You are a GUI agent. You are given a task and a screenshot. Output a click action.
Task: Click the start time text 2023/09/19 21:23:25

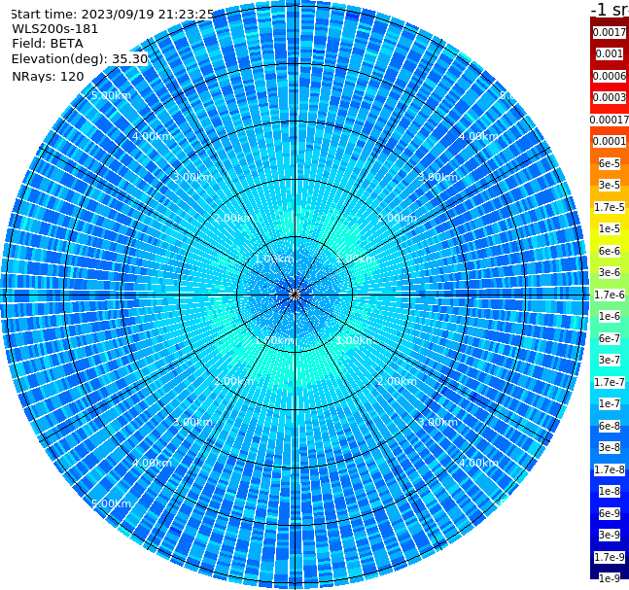coord(147,14)
